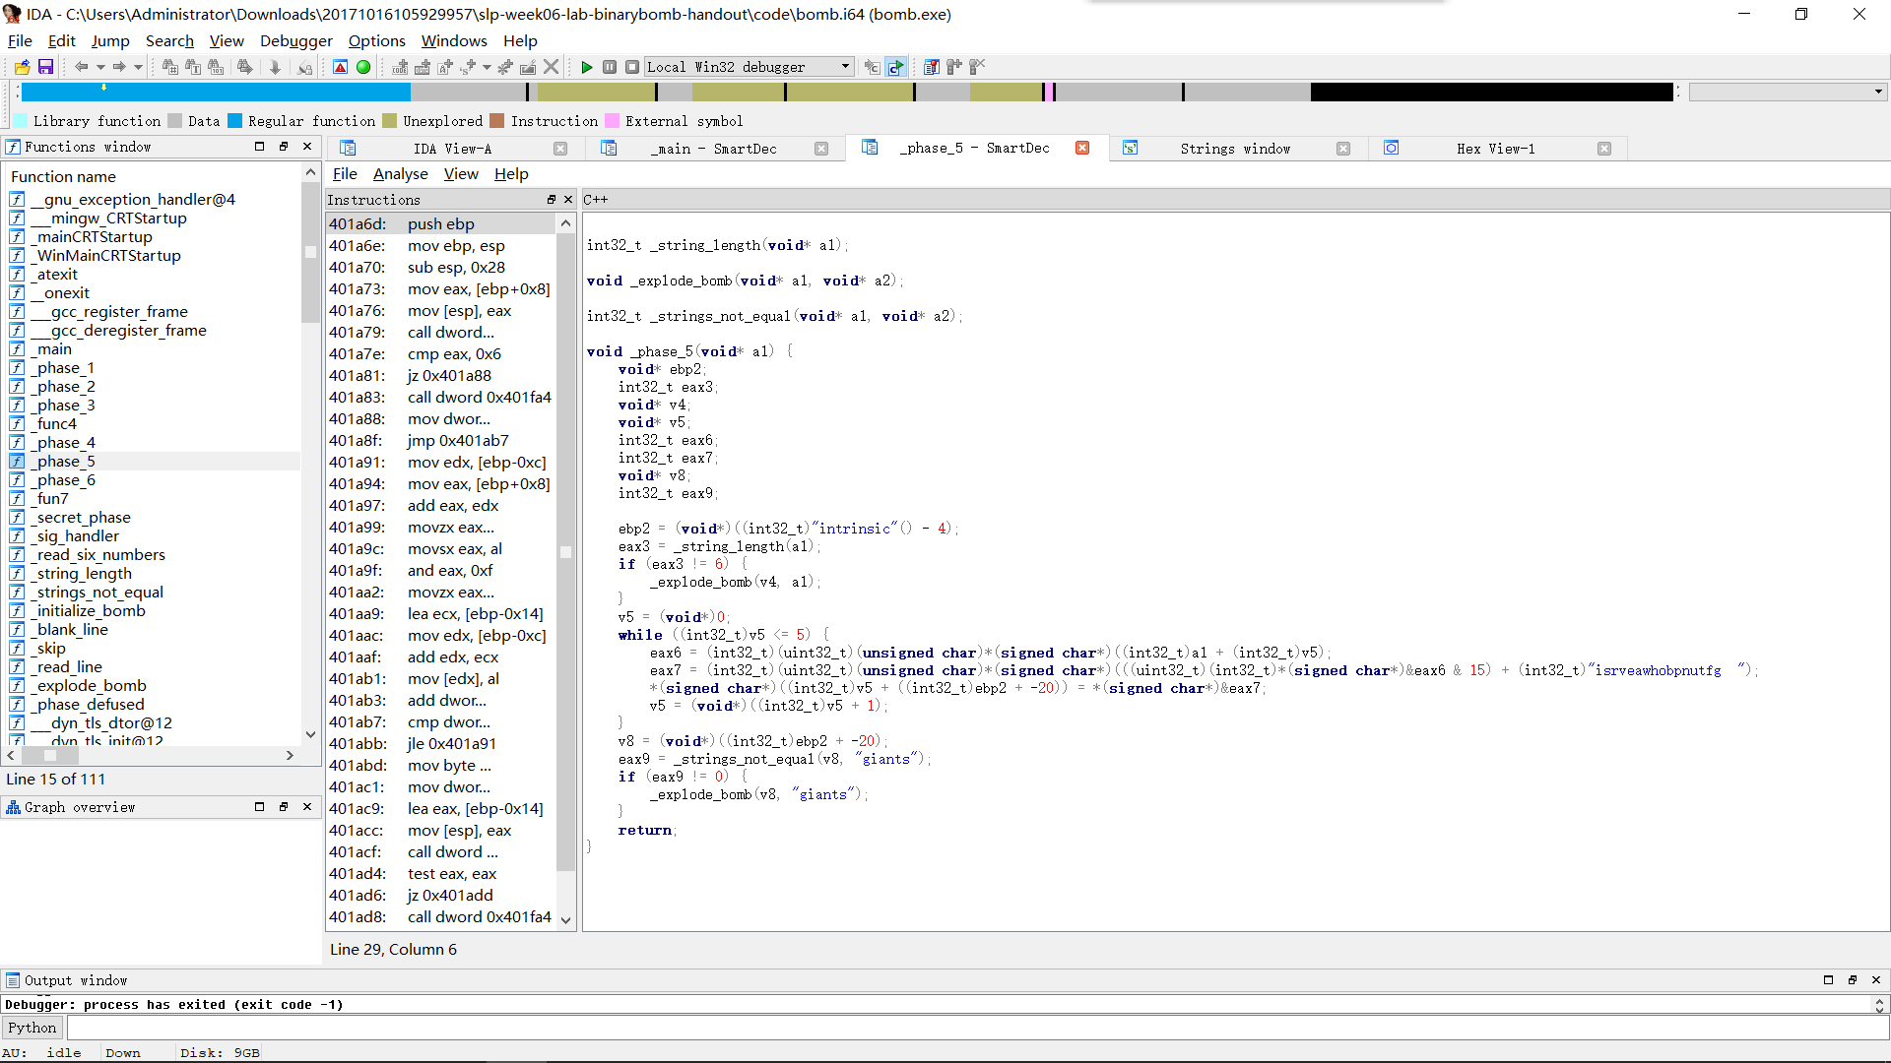
Task: Click the Open file icon
Action: pyautogui.click(x=22, y=67)
